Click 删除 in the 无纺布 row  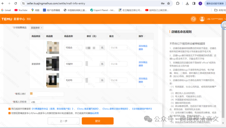[x=141, y=82]
